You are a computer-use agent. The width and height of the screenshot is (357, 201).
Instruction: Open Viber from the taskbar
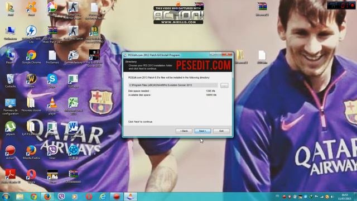click(61, 197)
